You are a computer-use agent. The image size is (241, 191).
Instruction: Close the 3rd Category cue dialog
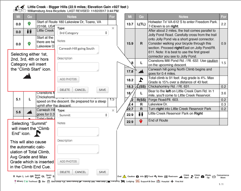[x=113, y=28]
